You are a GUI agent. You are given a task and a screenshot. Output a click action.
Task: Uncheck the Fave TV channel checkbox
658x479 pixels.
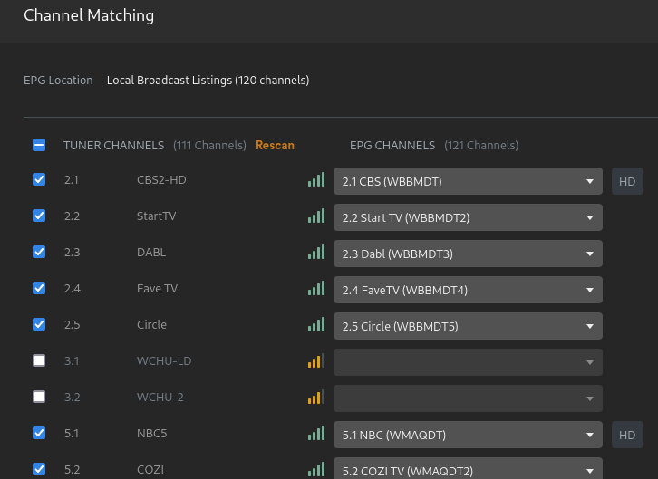39,289
